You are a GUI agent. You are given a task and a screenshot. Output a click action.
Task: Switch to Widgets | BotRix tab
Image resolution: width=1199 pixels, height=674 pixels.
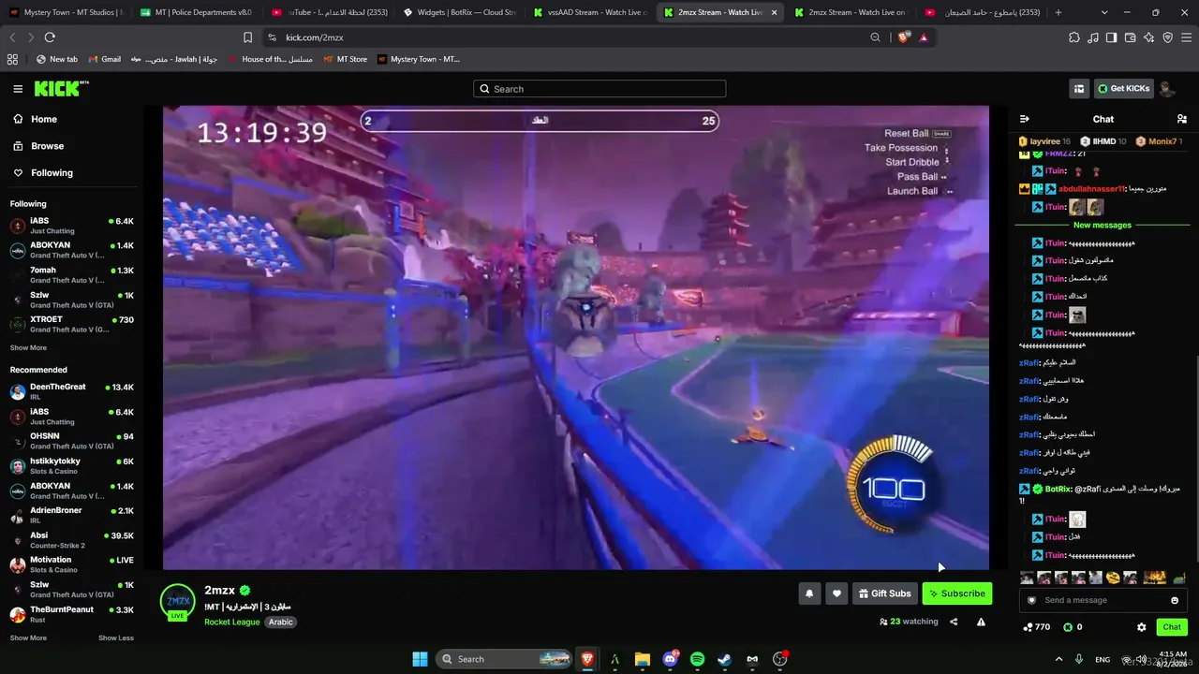[x=459, y=12]
